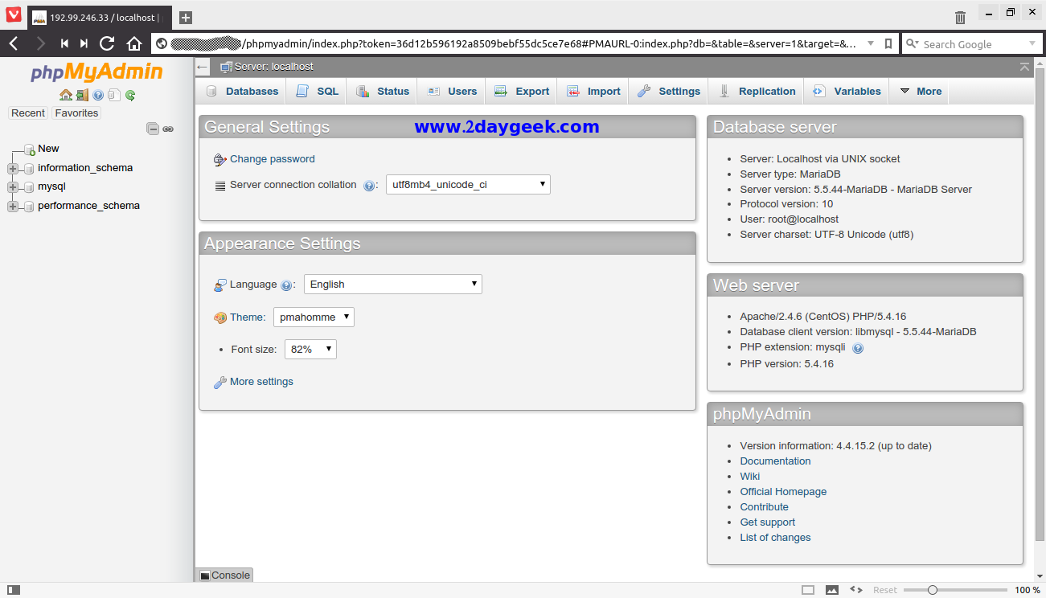Expand the performance_schema tree node

(x=12, y=207)
